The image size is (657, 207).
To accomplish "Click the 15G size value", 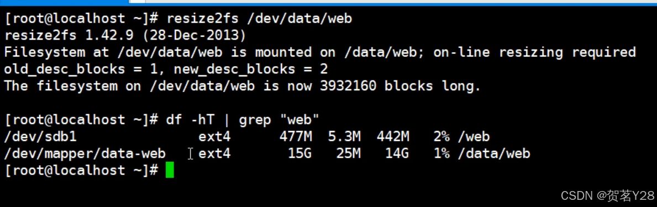I will [299, 154].
